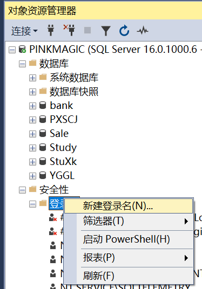This screenshot has height=289, width=202.
Task: Click the disconnect plug icon with red X
Action: click(x=69, y=30)
